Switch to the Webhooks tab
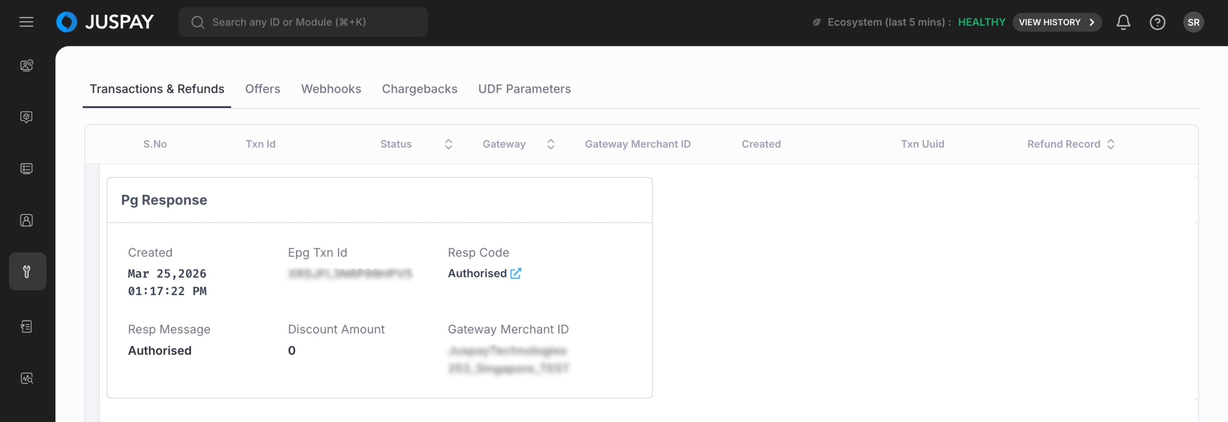The height and width of the screenshot is (422, 1228). click(x=331, y=89)
